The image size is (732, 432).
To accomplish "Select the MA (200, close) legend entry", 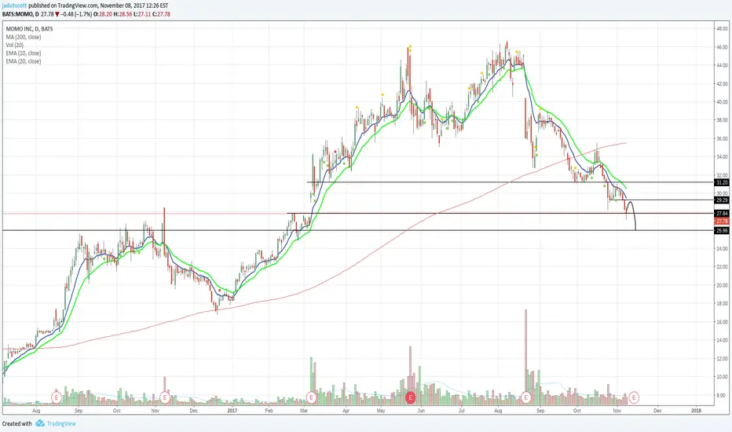I will [x=24, y=37].
